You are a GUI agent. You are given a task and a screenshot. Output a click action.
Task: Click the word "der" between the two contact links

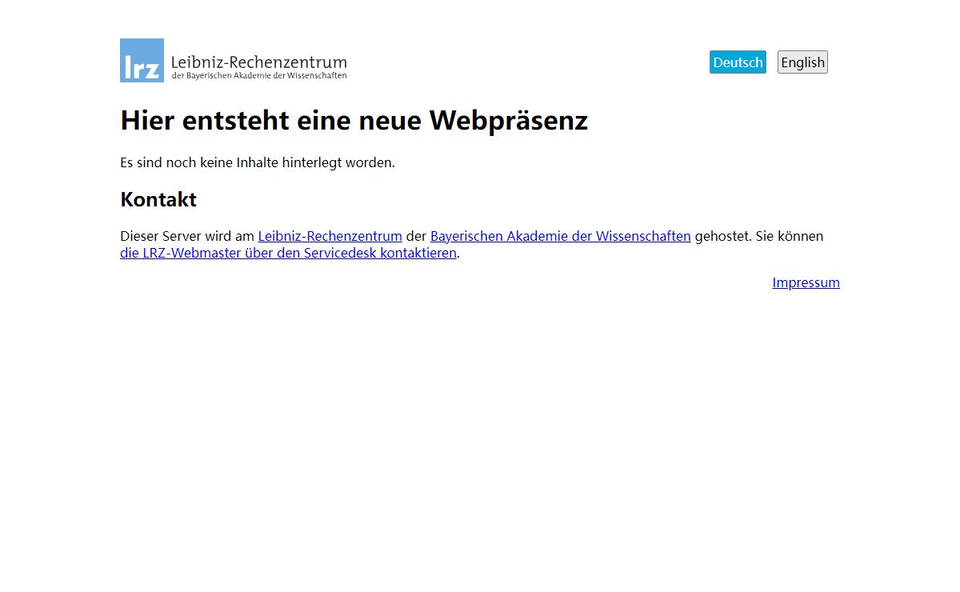tap(416, 236)
